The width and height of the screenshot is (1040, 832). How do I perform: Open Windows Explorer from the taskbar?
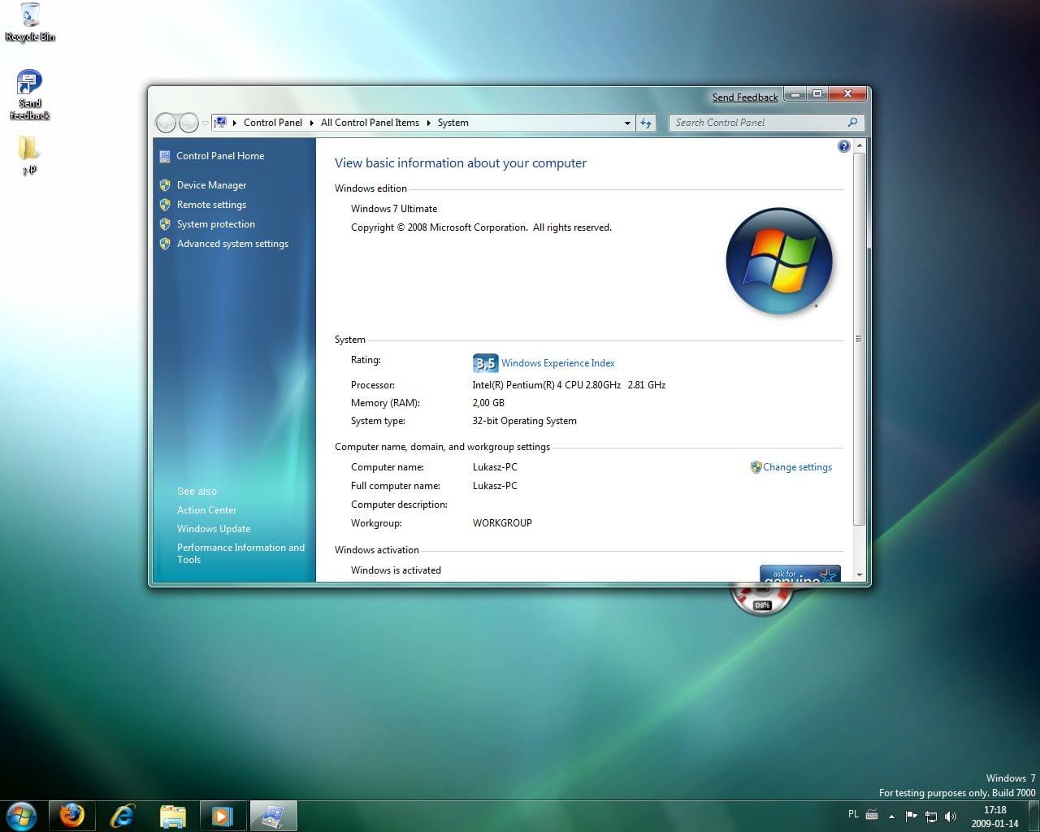click(173, 815)
